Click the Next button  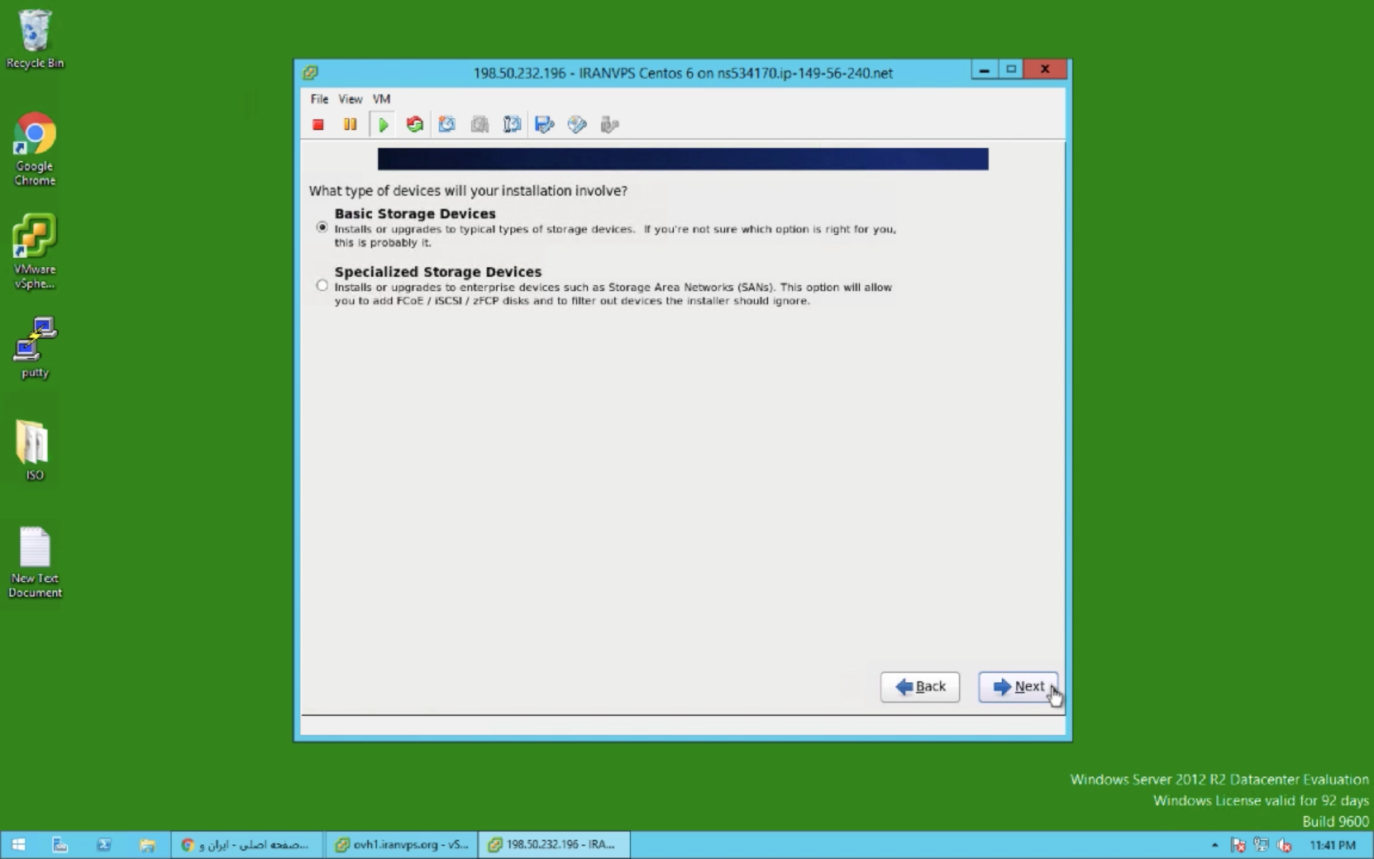coord(1018,687)
